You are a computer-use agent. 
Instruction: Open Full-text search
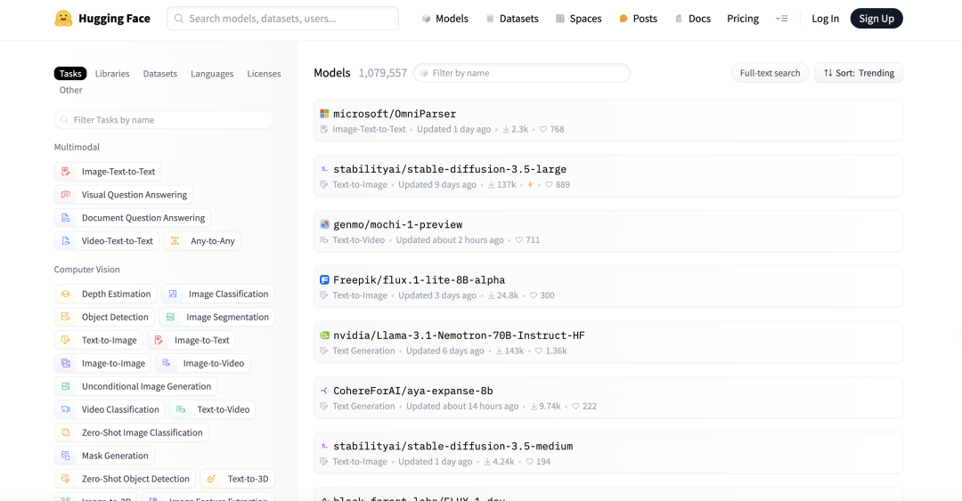click(x=770, y=73)
